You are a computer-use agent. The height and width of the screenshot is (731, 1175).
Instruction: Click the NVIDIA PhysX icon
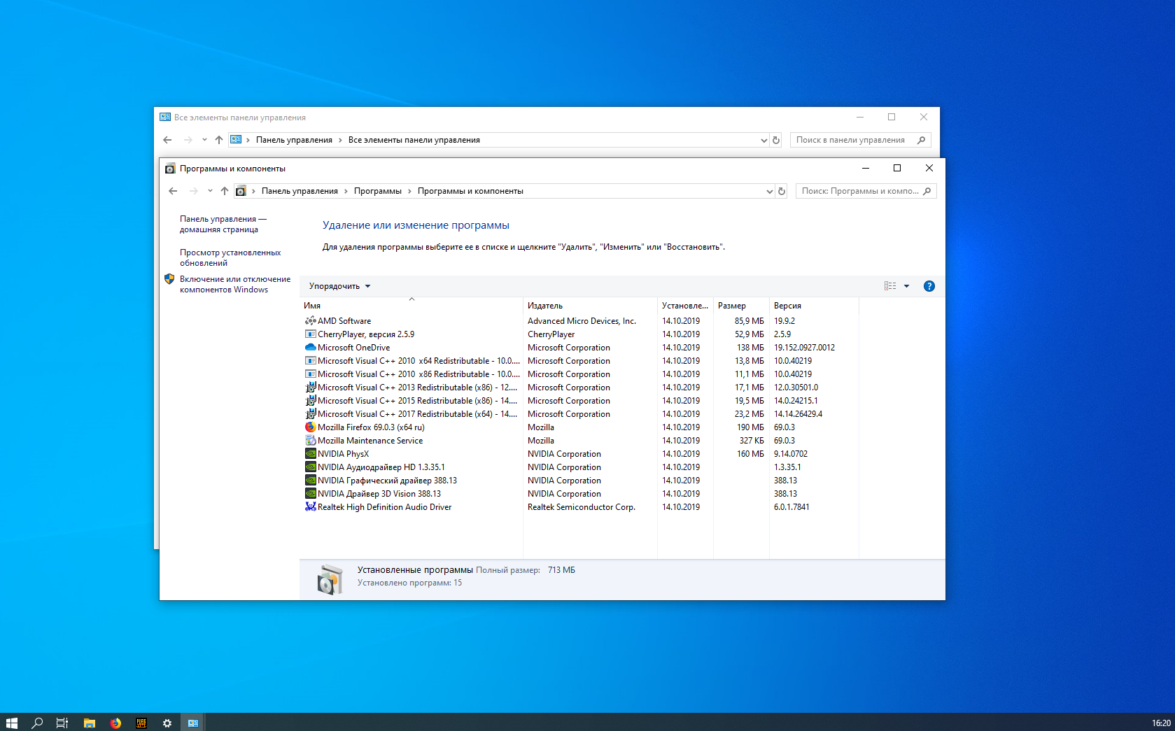coord(310,454)
